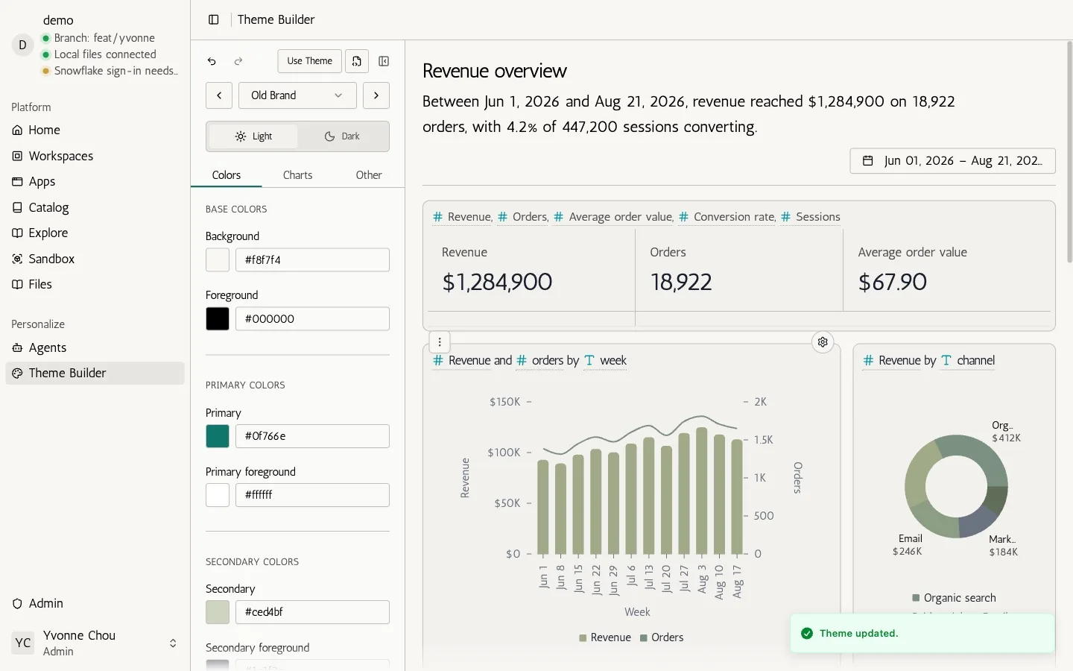Click the redo arrow icon

click(238, 61)
